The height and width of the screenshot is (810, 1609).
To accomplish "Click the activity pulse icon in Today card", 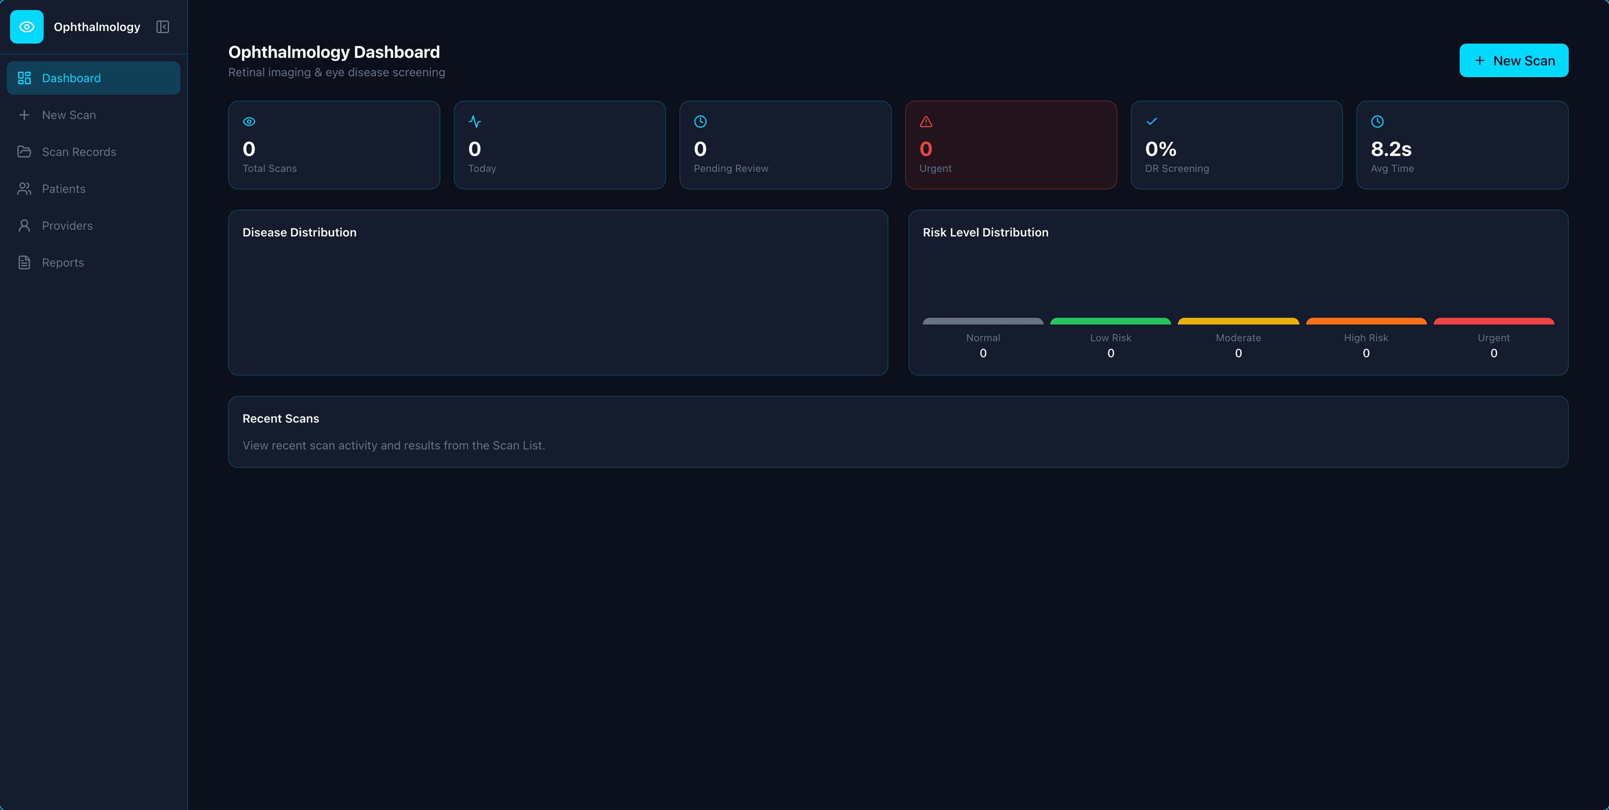I will pyautogui.click(x=475, y=122).
